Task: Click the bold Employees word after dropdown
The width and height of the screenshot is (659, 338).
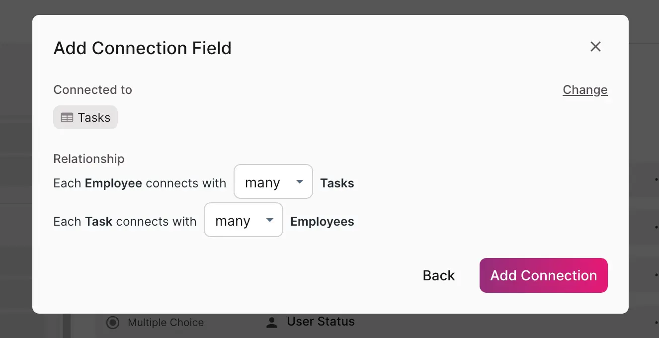Action: tap(322, 222)
